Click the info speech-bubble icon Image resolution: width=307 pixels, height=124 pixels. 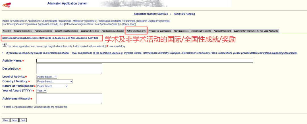[4, 45]
